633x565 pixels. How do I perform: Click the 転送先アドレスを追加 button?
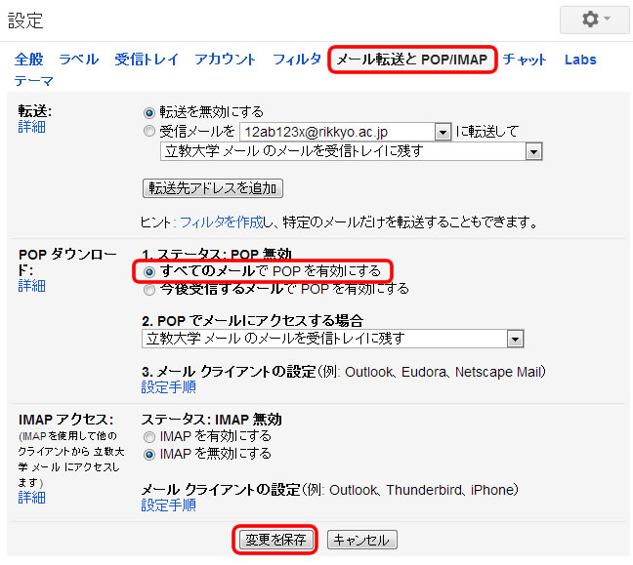pos(213,188)
